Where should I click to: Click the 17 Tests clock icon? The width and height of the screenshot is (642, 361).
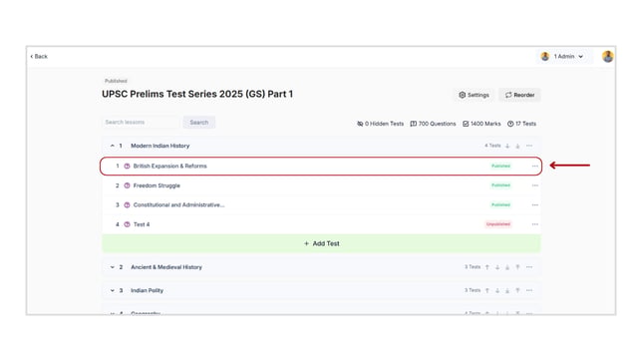[510, 124]
